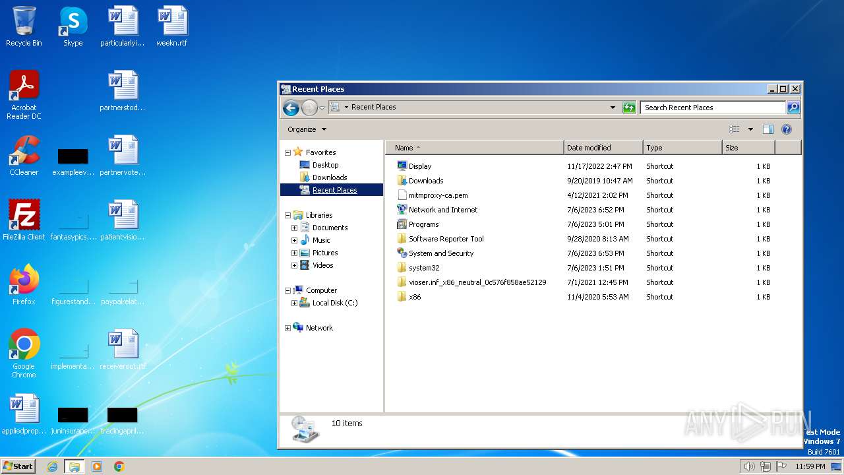844x475 pixels.
Task: Open Acrobat Reader DC shortcut
Action: 24,94
